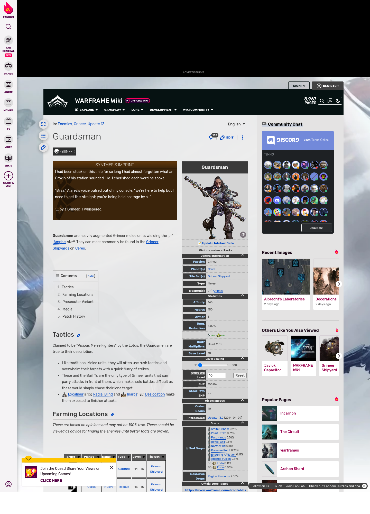Viewport: 370px width, 514px height.
Task: Open the Explore menu
Action: point(86,110)
